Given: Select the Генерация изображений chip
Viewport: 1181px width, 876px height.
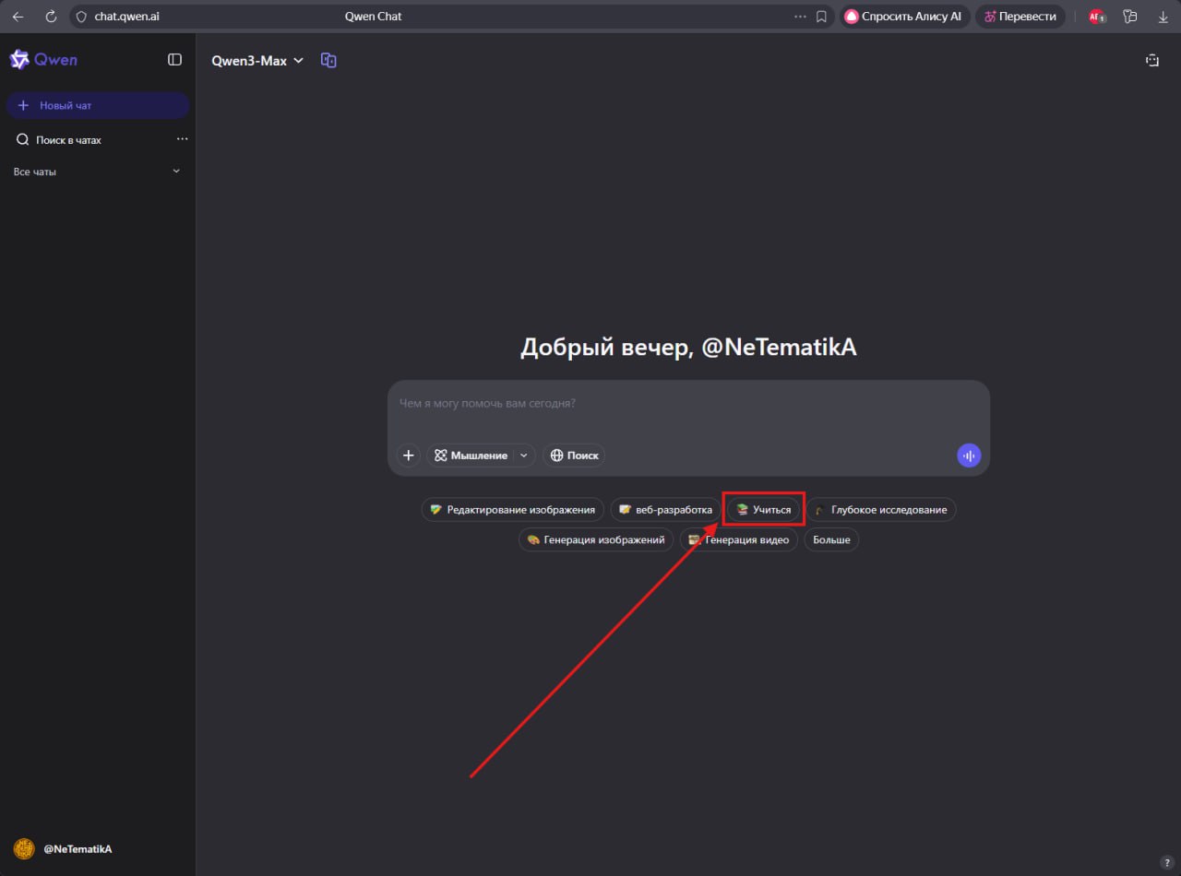Looking at the screenshot, I should 596,539.
